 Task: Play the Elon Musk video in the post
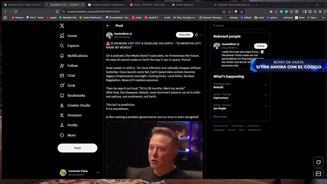click(154, 150)
